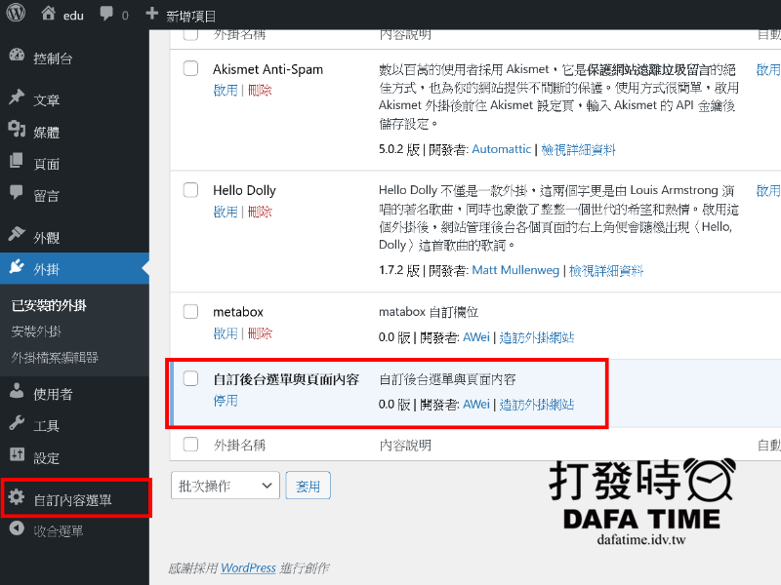Open 造訪外掛網站 link in the metabox row
Screen dimensions: 781x585
coord(536,337)
